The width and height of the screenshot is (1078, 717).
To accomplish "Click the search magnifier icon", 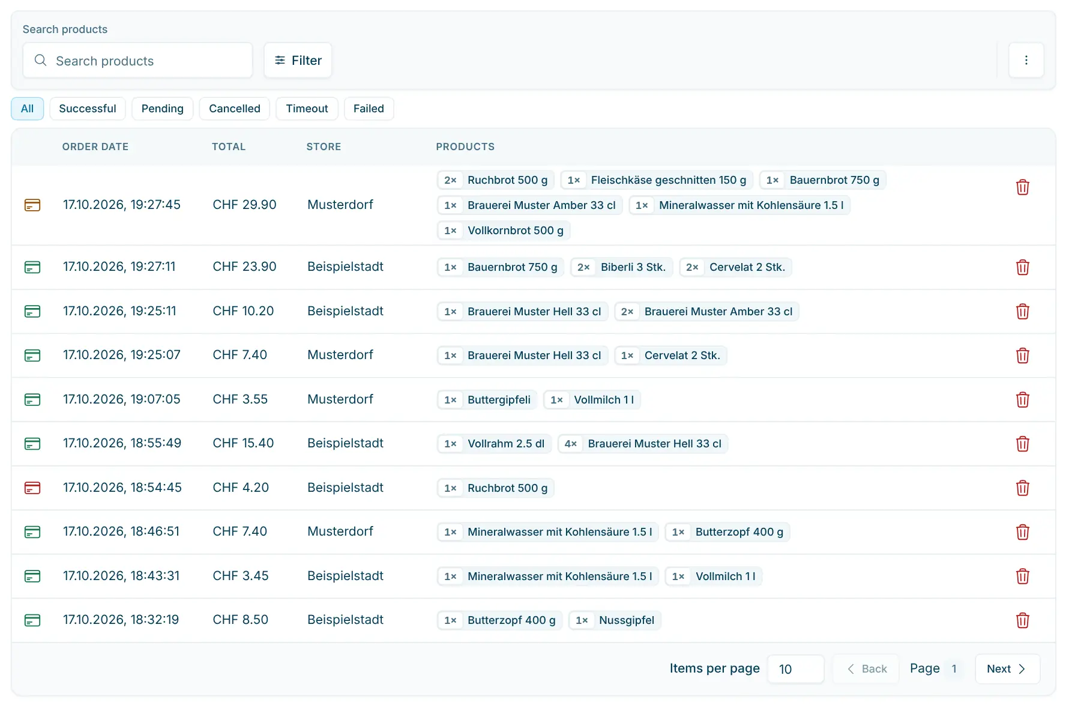I will [x=40, y=60].
